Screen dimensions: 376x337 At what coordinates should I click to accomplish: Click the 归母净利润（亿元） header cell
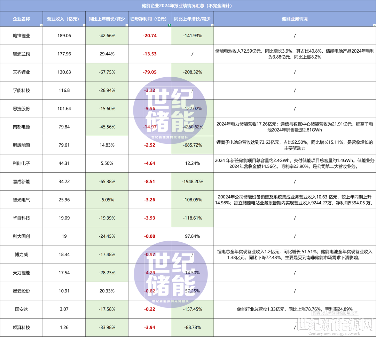[x=150, y=19]
